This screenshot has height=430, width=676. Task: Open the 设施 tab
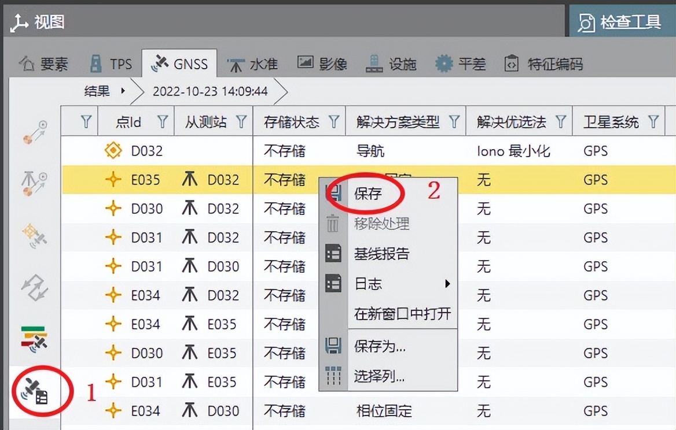(x=391, y=64)
